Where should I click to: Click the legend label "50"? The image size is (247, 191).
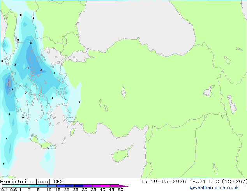pyautogui.click(x=120, y=189)
